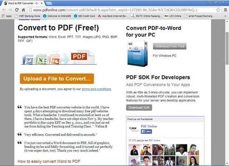229x166 pixels.
Task: Close the Word to PDF Converter tab
Action: click(42, 3)
